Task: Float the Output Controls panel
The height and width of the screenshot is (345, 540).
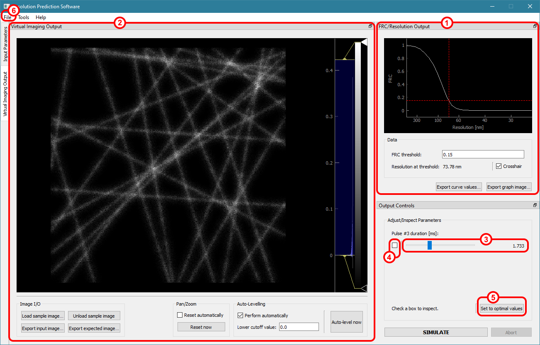Action: tap(535, 205)
